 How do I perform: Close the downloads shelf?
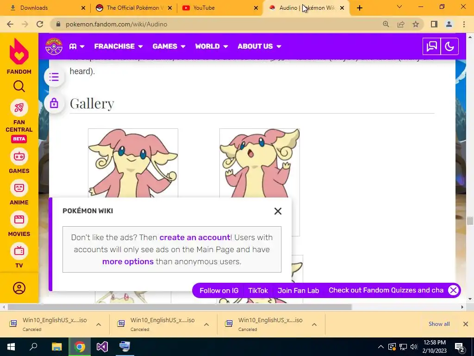point(466,324)
